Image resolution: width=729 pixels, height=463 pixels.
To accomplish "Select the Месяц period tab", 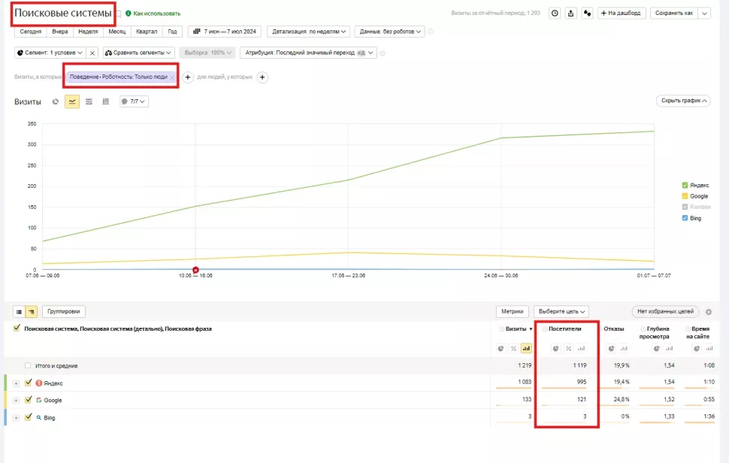I will [x=116, y=32].
